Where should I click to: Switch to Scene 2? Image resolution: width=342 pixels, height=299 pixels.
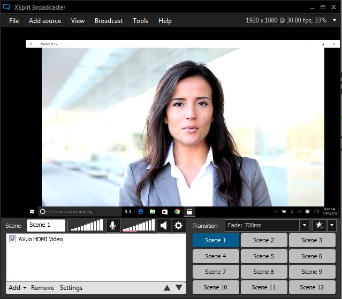[x=263, y=240]
